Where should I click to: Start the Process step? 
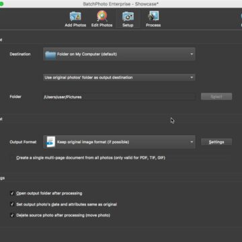(x=153, y=19)
